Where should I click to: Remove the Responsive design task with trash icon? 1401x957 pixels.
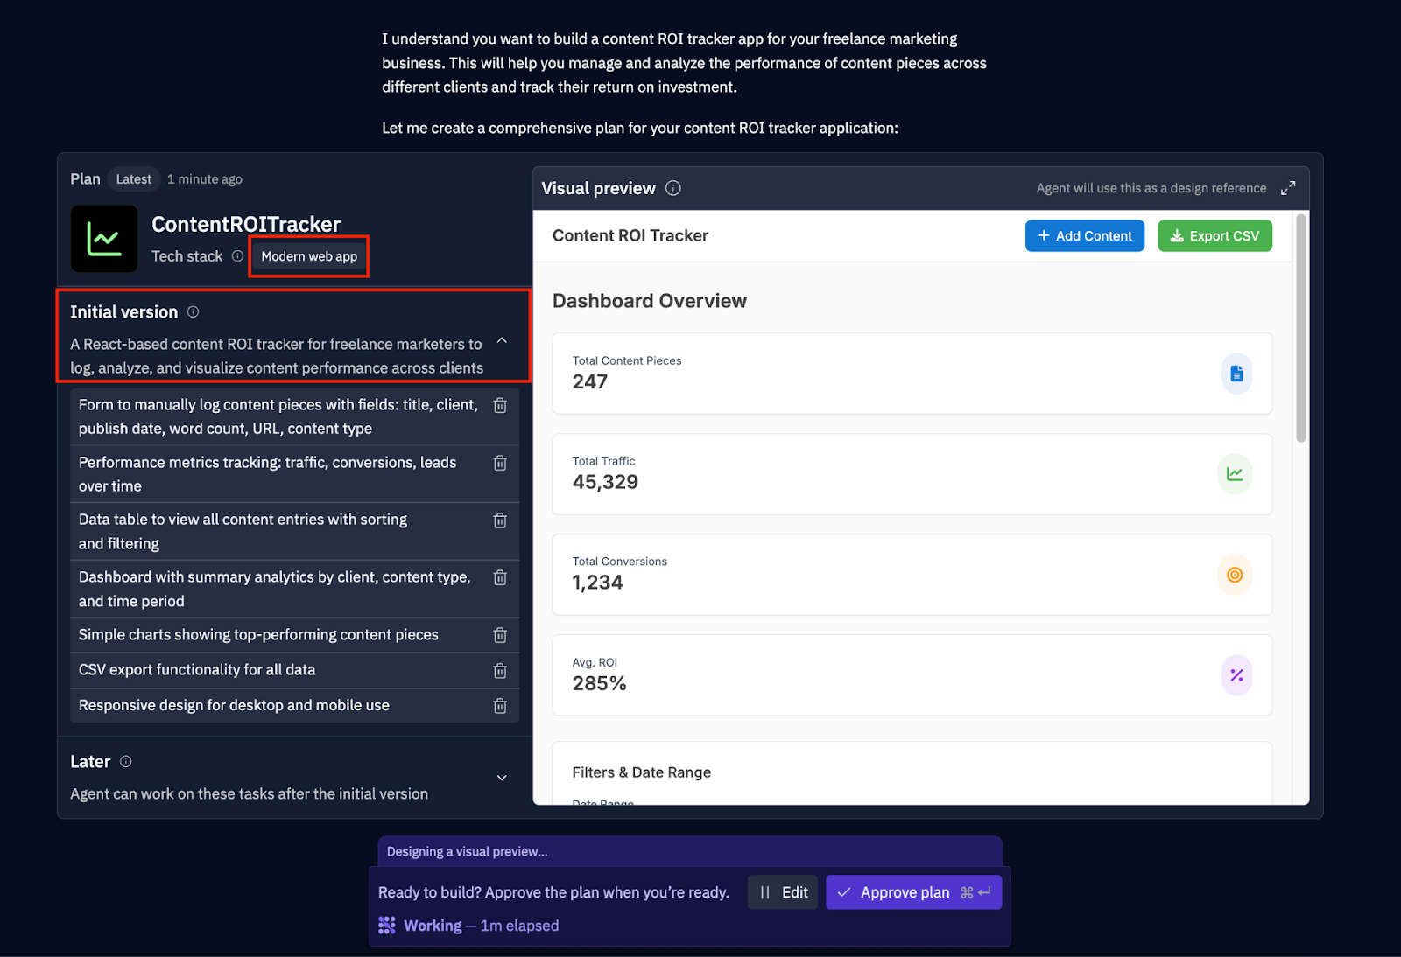click(x=500, y=706)
